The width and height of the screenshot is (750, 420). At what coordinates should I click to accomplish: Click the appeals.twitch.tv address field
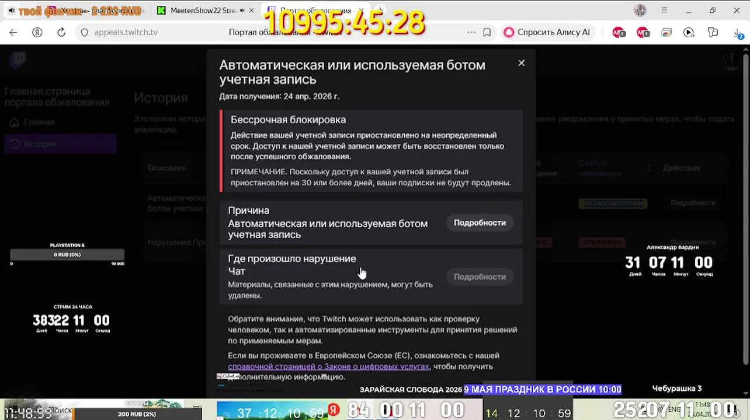(x=126, y=32)
